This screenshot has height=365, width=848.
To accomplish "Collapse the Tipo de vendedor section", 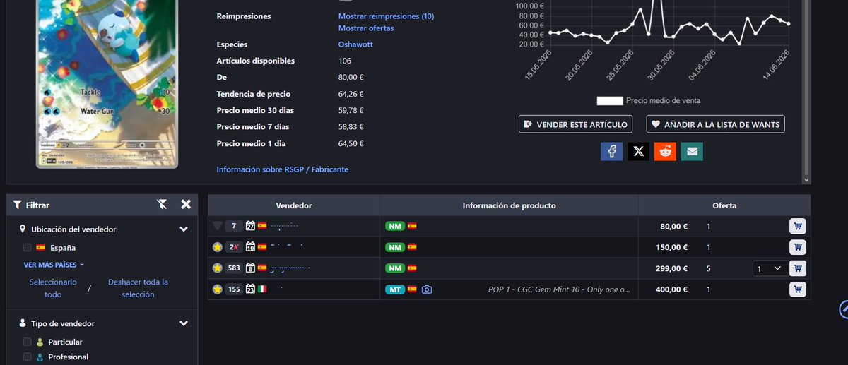I will pos(184,323).
